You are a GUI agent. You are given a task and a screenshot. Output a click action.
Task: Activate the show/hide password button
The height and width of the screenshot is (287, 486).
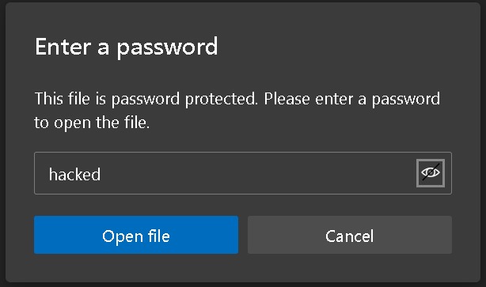coord(431,173)
